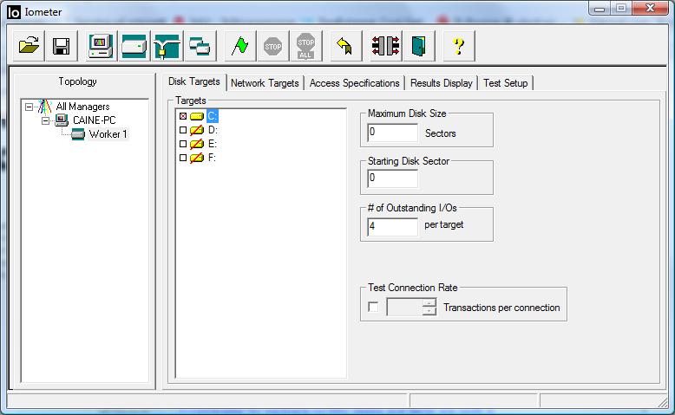Collapse the CAINE-PC tree node
The image size is (675, 415).
pos(45,120)
